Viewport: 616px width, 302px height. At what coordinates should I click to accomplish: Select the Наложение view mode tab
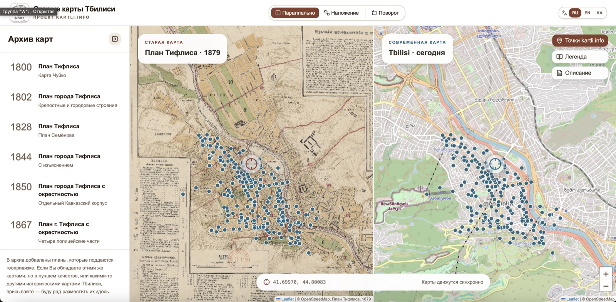pos(341,13)
